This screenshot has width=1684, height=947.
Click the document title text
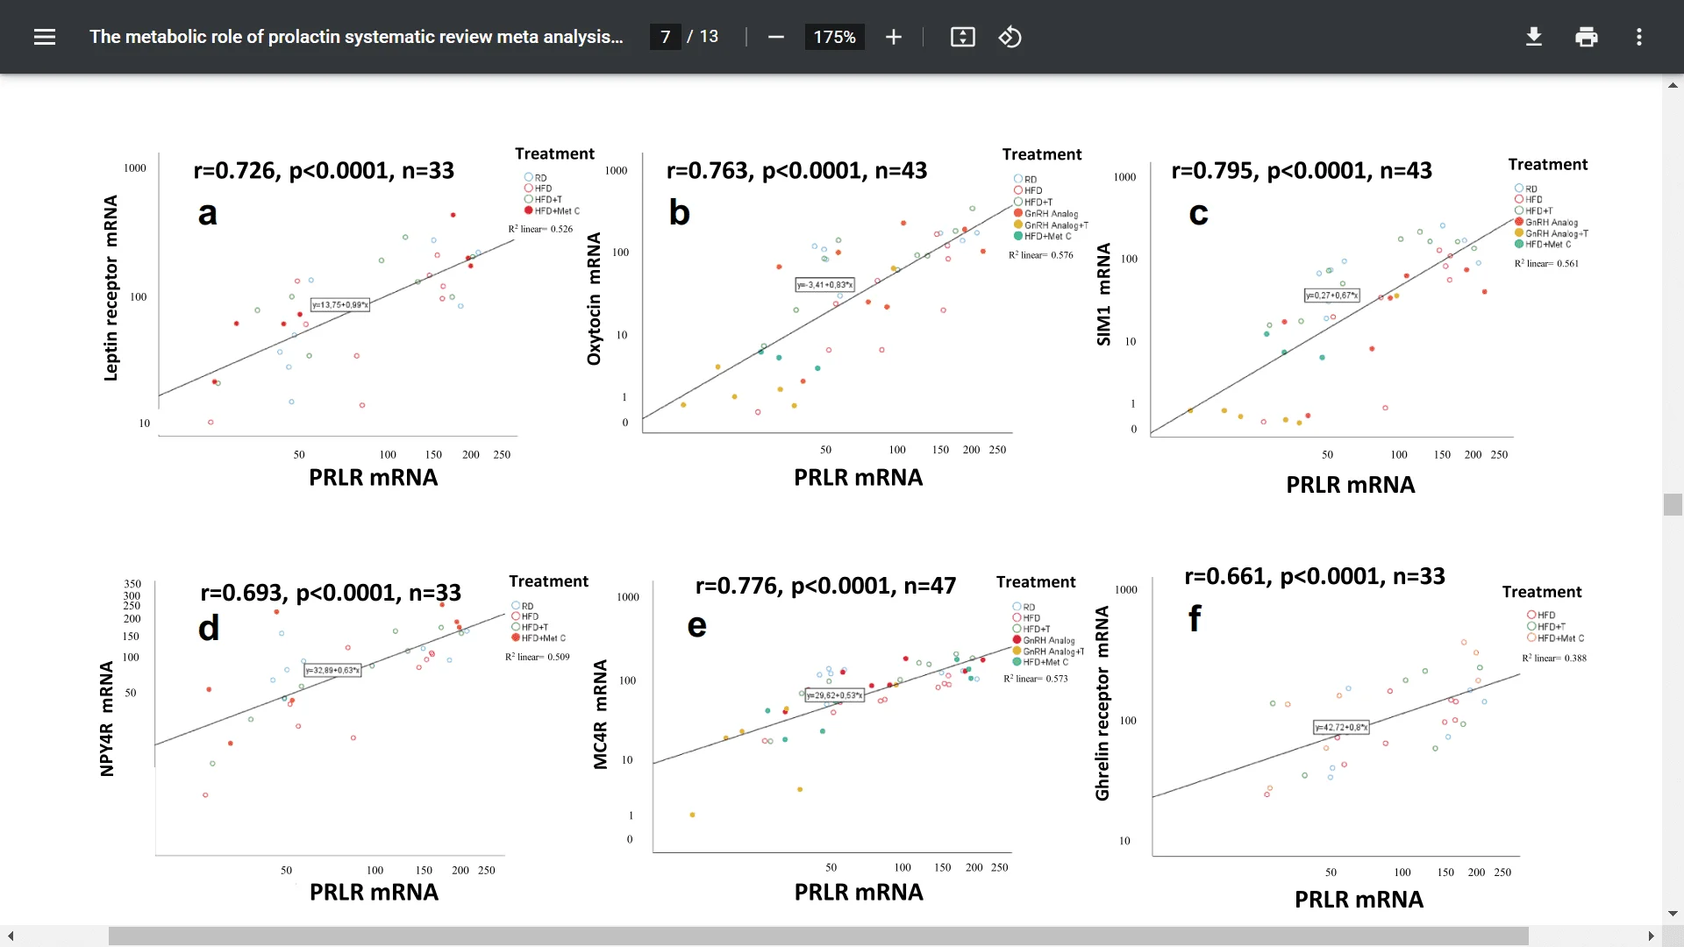[x=356, y=37]
